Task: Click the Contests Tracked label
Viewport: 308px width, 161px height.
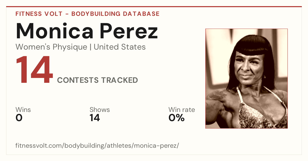Action: (x=98, y=80)
